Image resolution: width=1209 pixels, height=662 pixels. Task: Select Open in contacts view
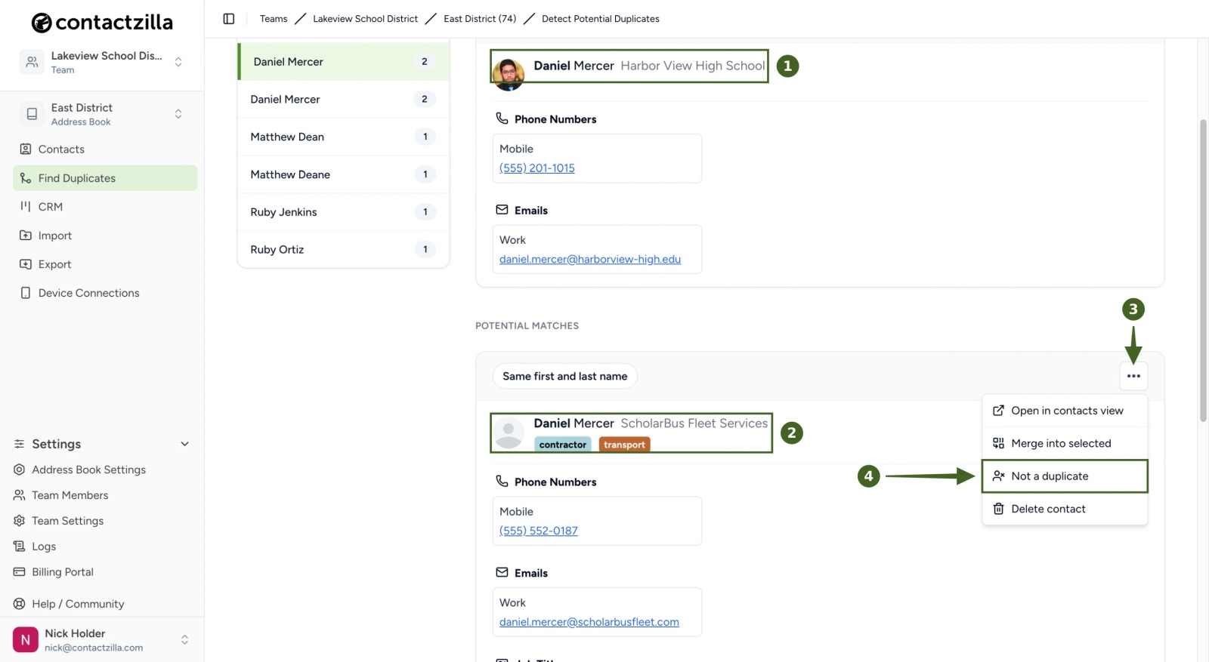[x=1065, y=411]
